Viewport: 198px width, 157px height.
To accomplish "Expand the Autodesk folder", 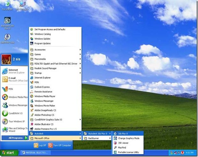I will point(55,134).
